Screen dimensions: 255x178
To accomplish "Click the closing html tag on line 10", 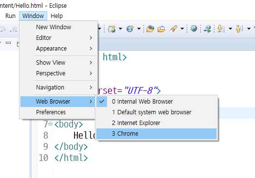I will coord(71,158).
